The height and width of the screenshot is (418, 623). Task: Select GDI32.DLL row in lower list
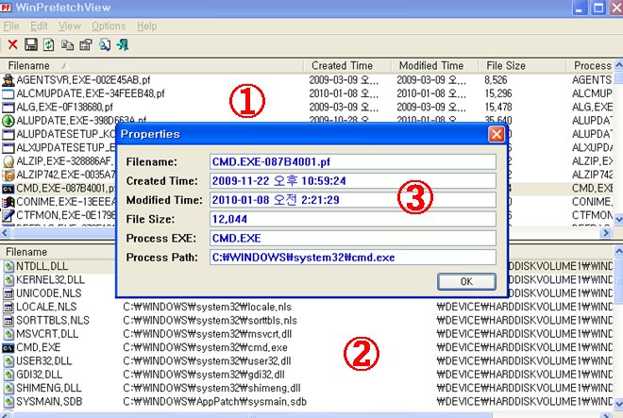pyautogui.click(x=306, y=375)
